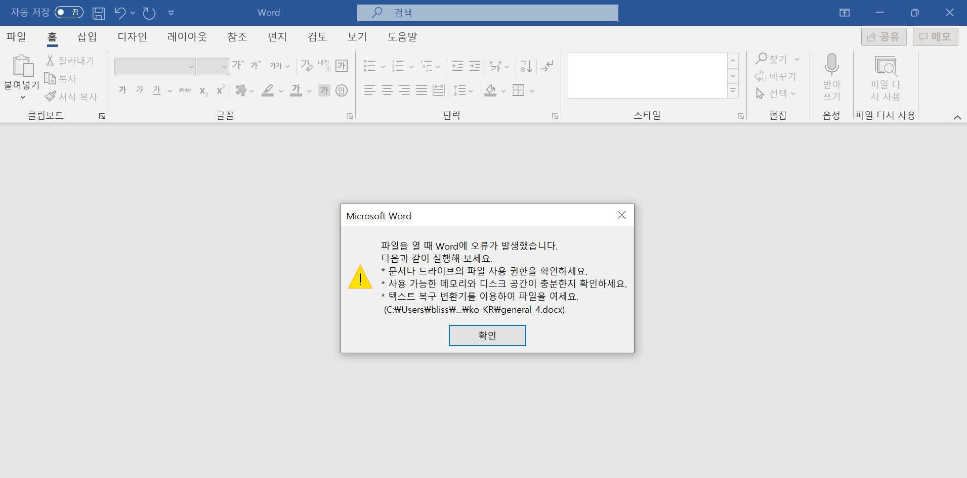967x478 pixels.
Task: Toggle the 자동 저장 switch
Action: 69,12
